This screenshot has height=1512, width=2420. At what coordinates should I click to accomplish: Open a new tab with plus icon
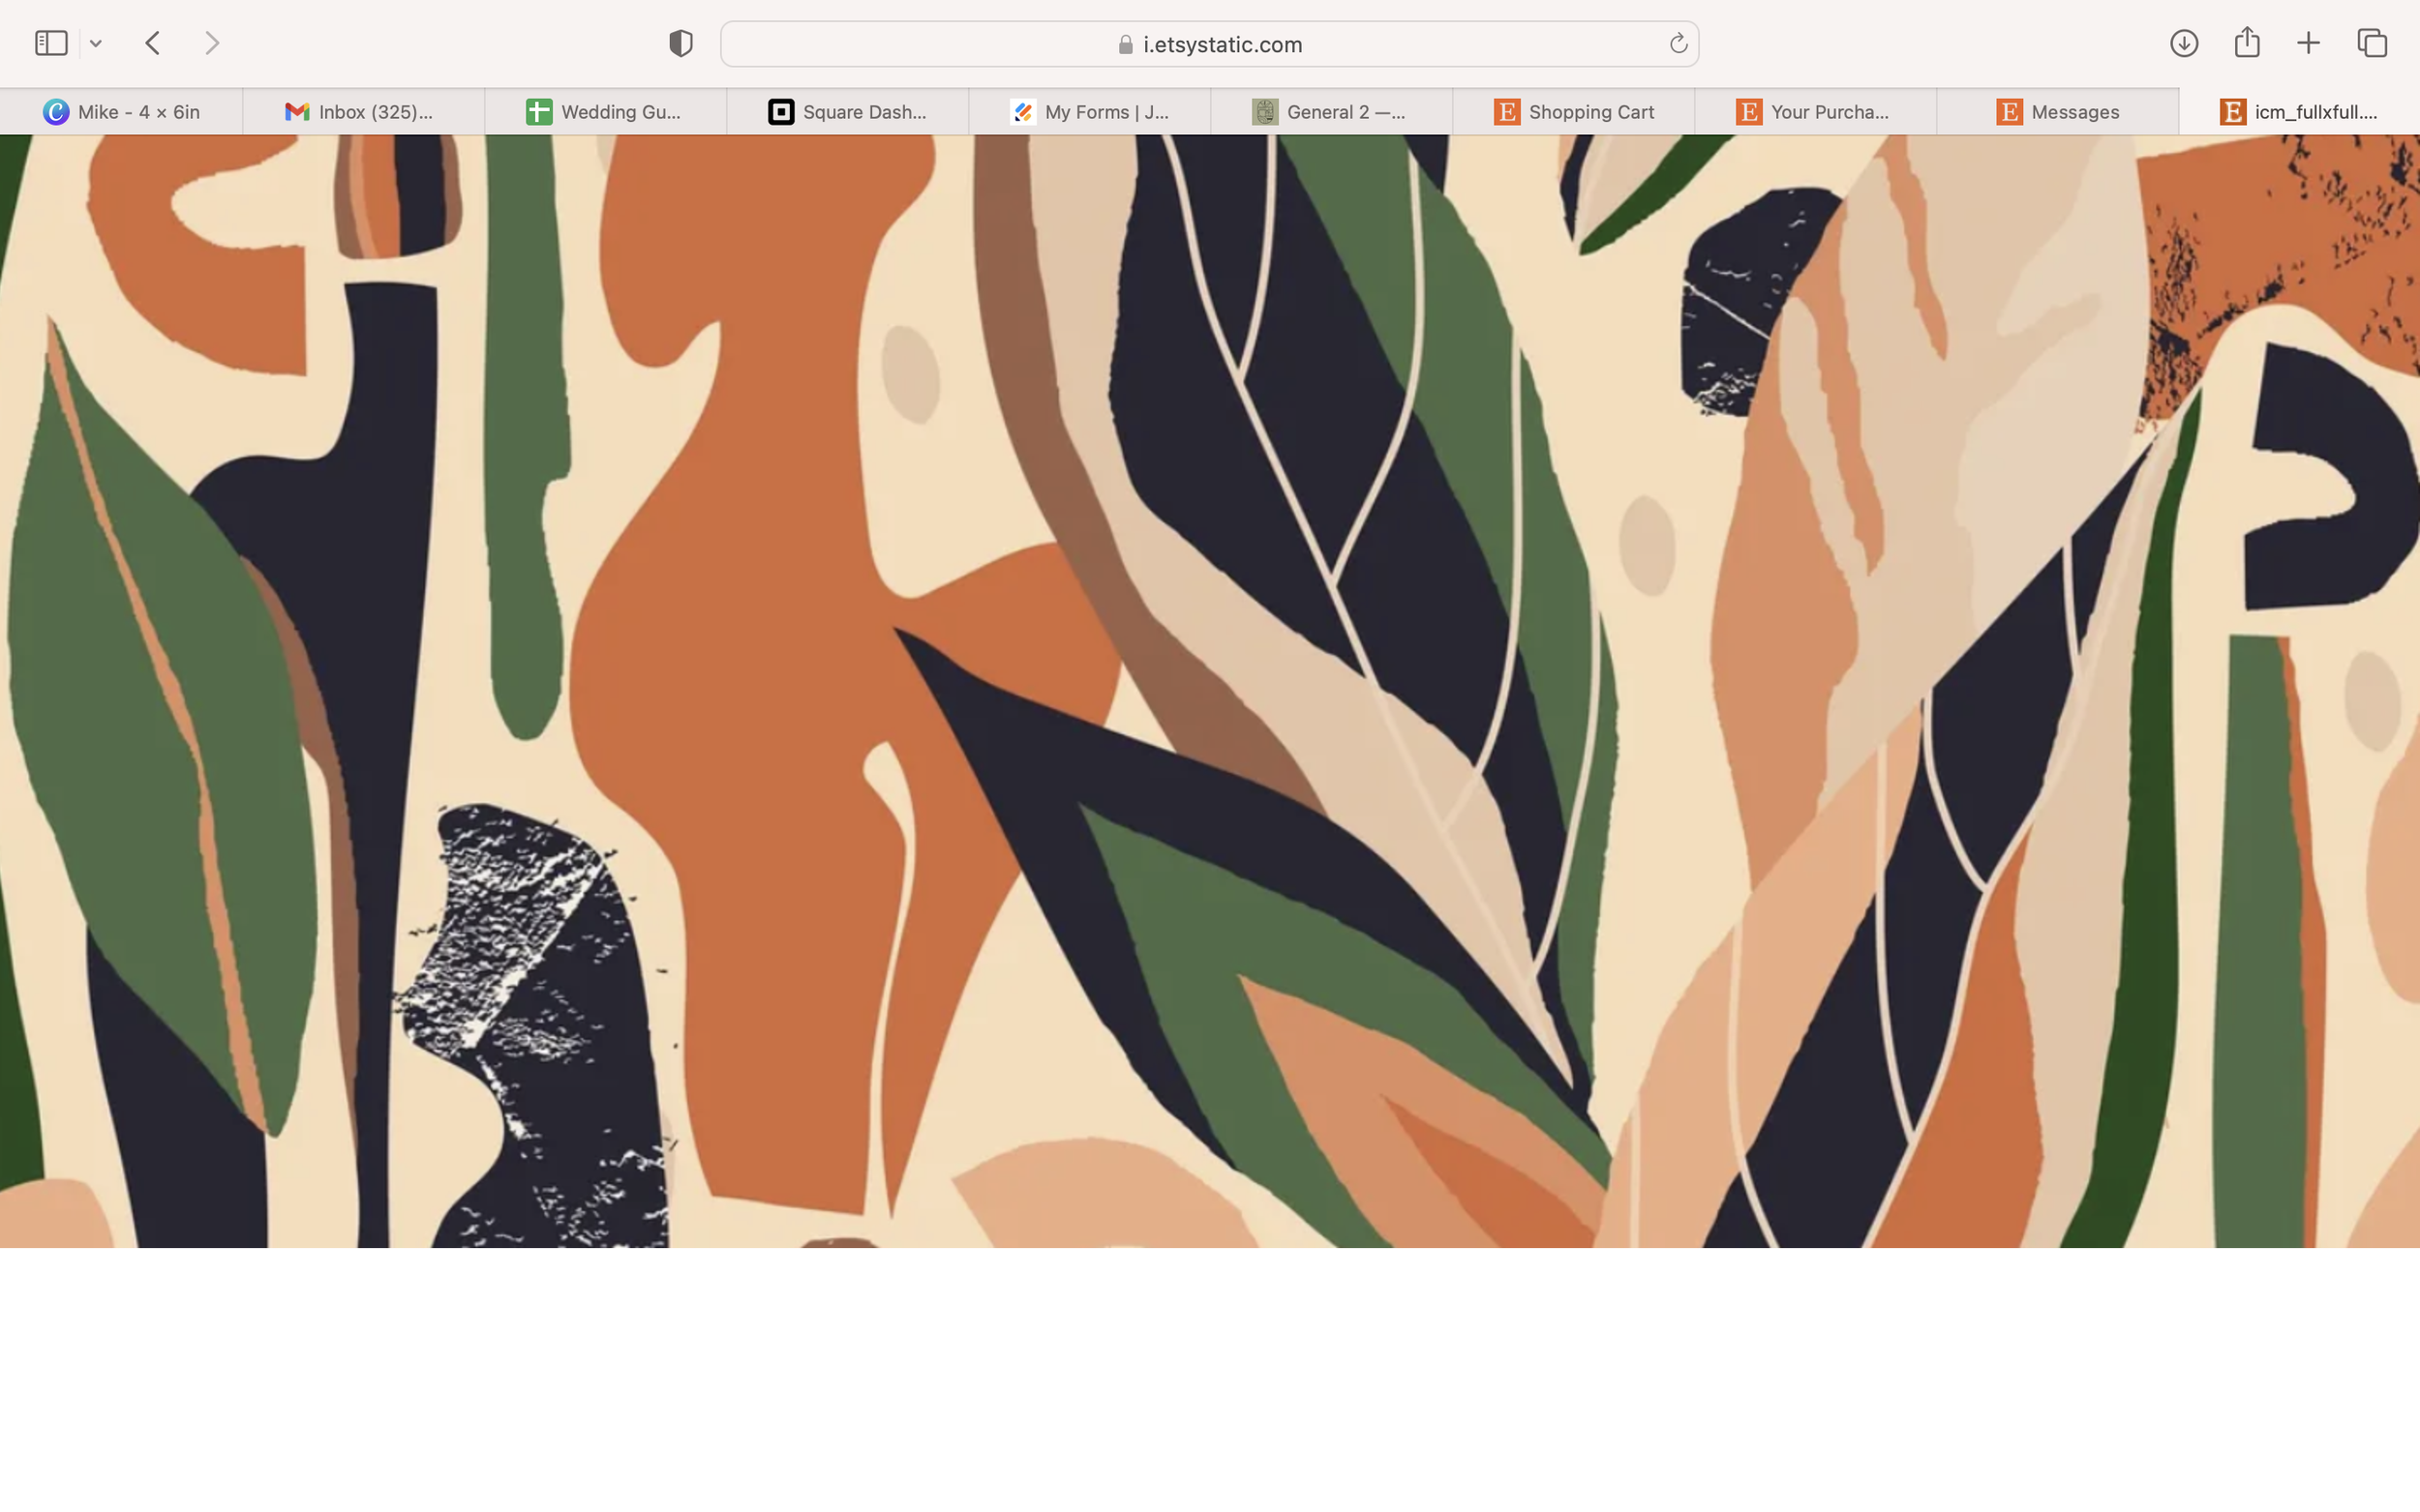[x=2308, y=43]
